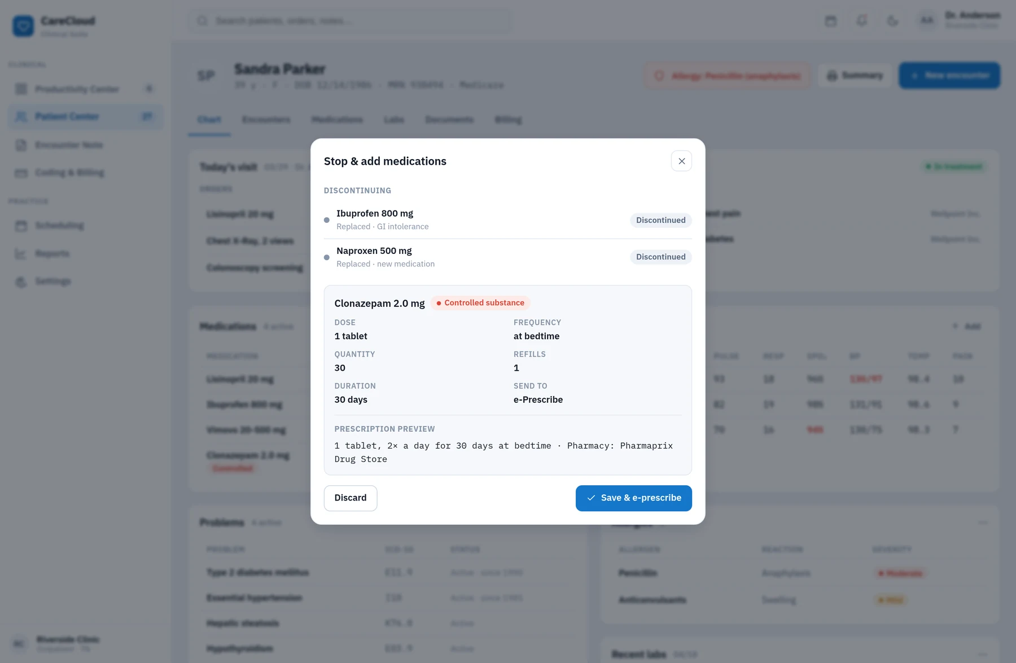This screenshot has height=663, width=1016.
Task: Click the Patient Center sidebar icon
Action: coord(21,116)
